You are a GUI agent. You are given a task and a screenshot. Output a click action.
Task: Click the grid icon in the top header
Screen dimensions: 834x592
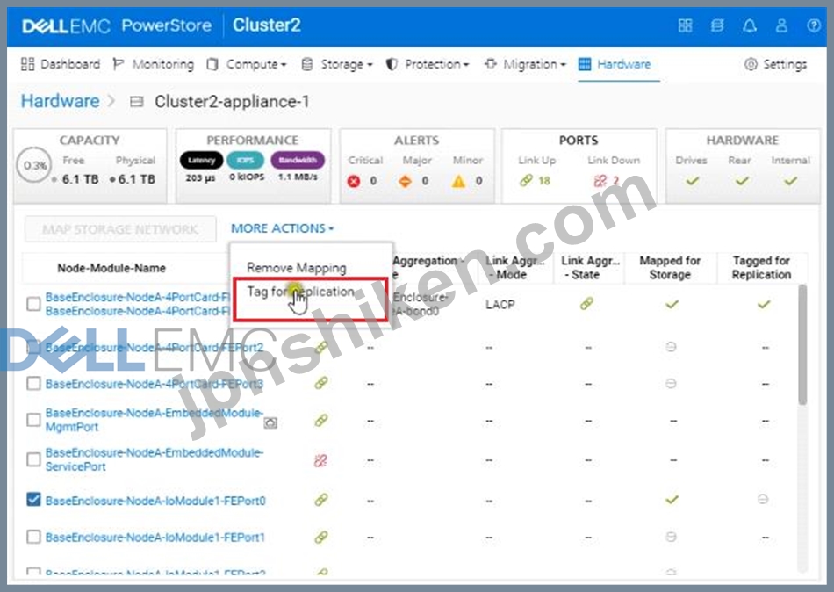[x=685, y=25]
